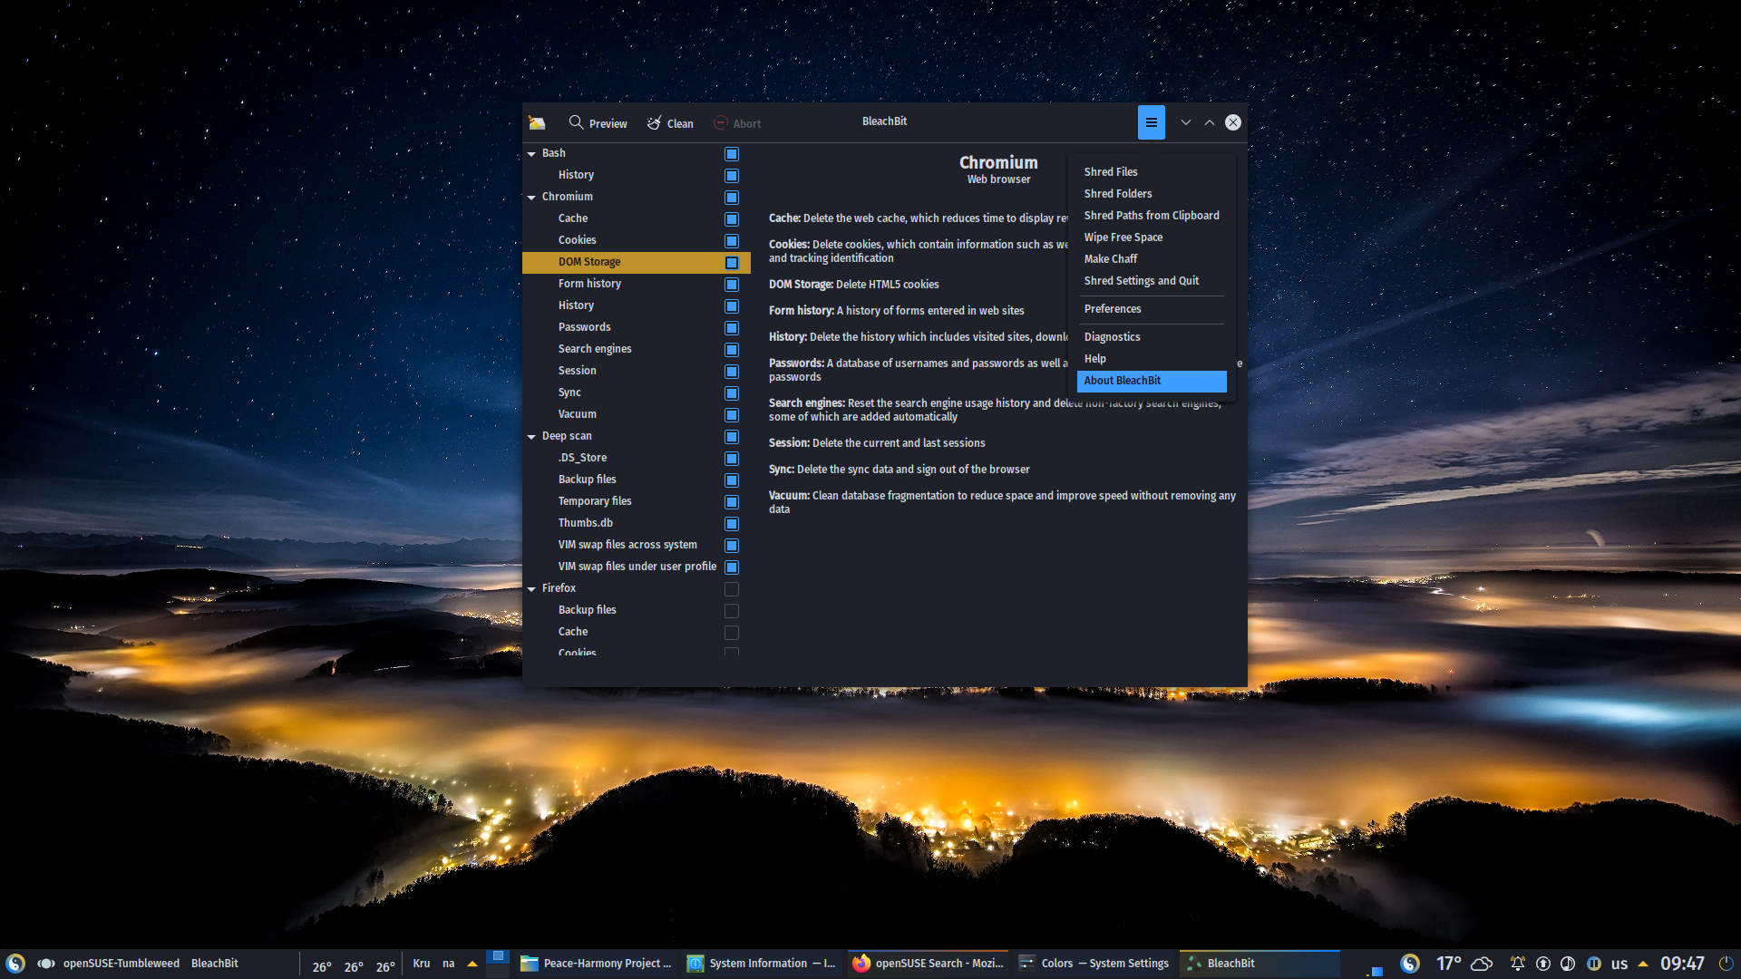The width and height of the screenshot is (1741, 979).
Task: Open the BleachBit application menu in panel
Action: point(215,964)
